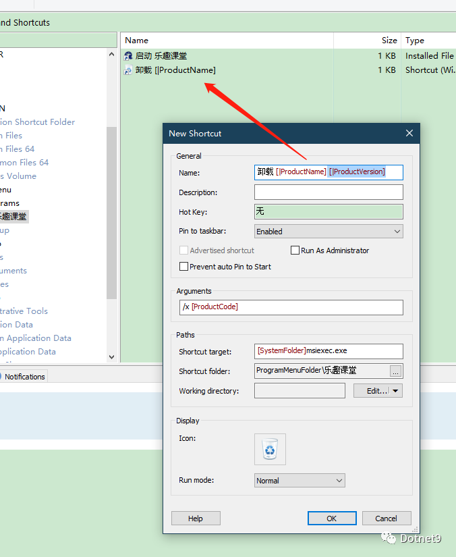This screenshot has height=557, width=456.
Task: Browse shortcut folder with ellipsis button
Action: point(396,371)
